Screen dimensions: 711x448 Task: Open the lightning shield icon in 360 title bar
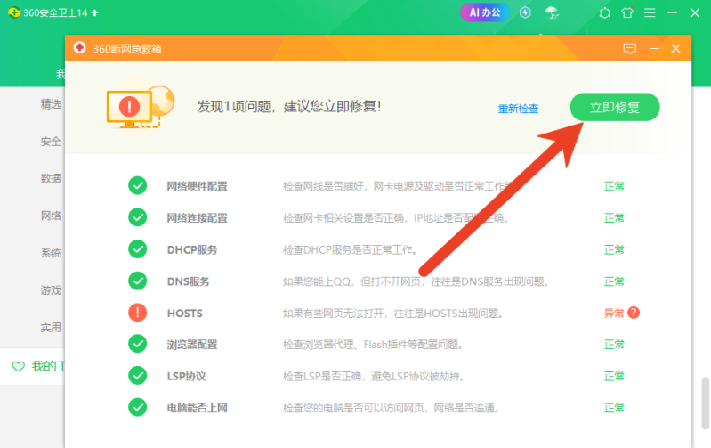click(x=525, y=12)
